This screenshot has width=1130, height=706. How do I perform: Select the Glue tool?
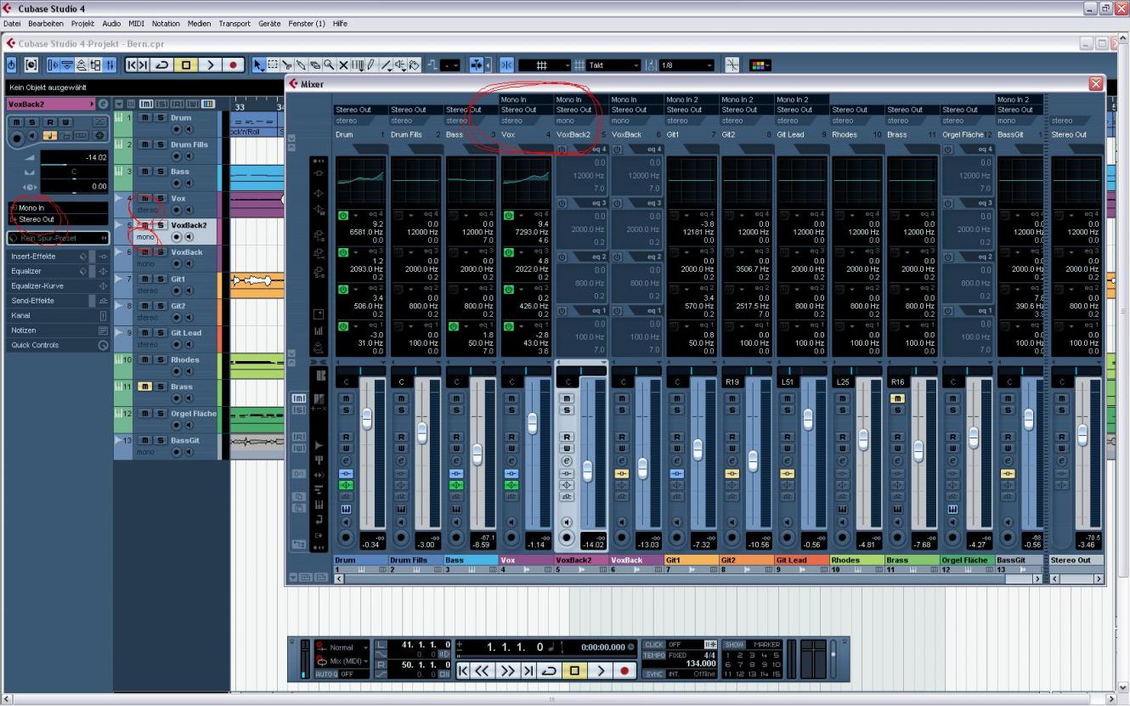click(301, 65)
